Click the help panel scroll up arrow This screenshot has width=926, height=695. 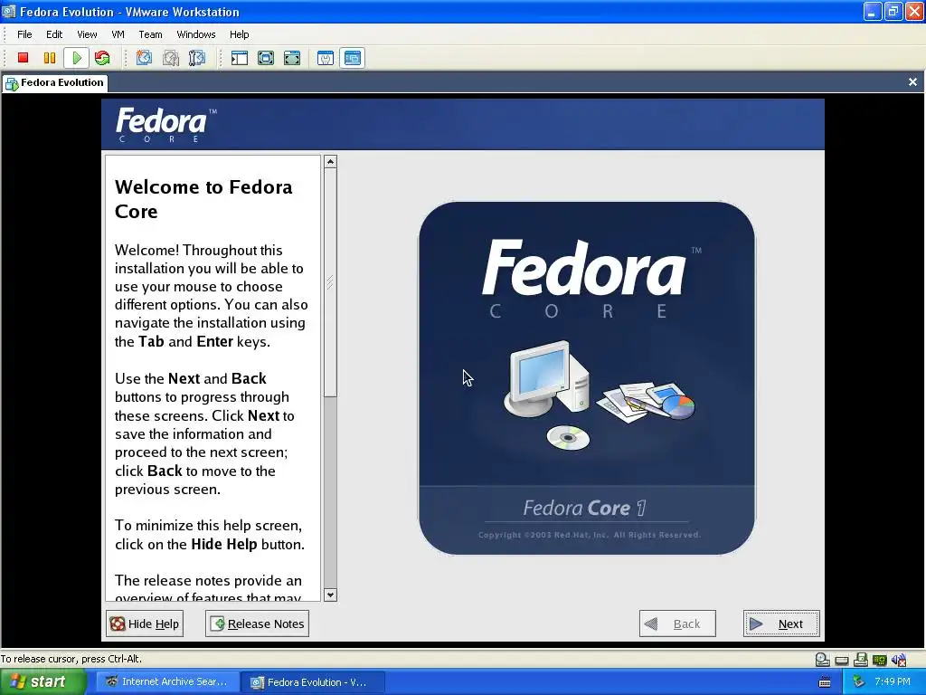331,161
